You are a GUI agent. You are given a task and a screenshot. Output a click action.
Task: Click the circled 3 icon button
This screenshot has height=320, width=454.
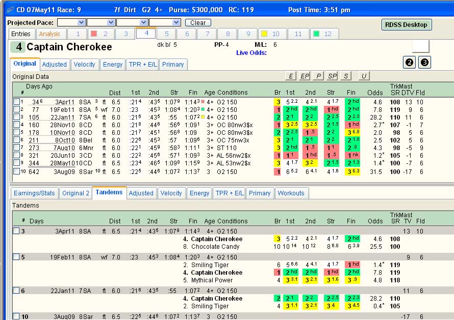click(x=424, y=63)
